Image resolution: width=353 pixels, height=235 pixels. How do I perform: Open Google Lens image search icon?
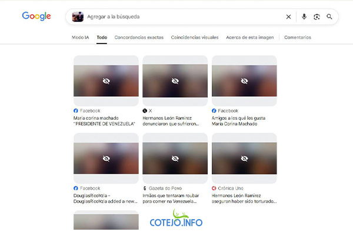point(317,16)
